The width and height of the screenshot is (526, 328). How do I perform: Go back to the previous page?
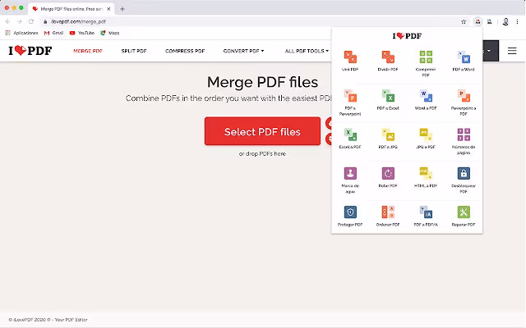pos(7,22)
